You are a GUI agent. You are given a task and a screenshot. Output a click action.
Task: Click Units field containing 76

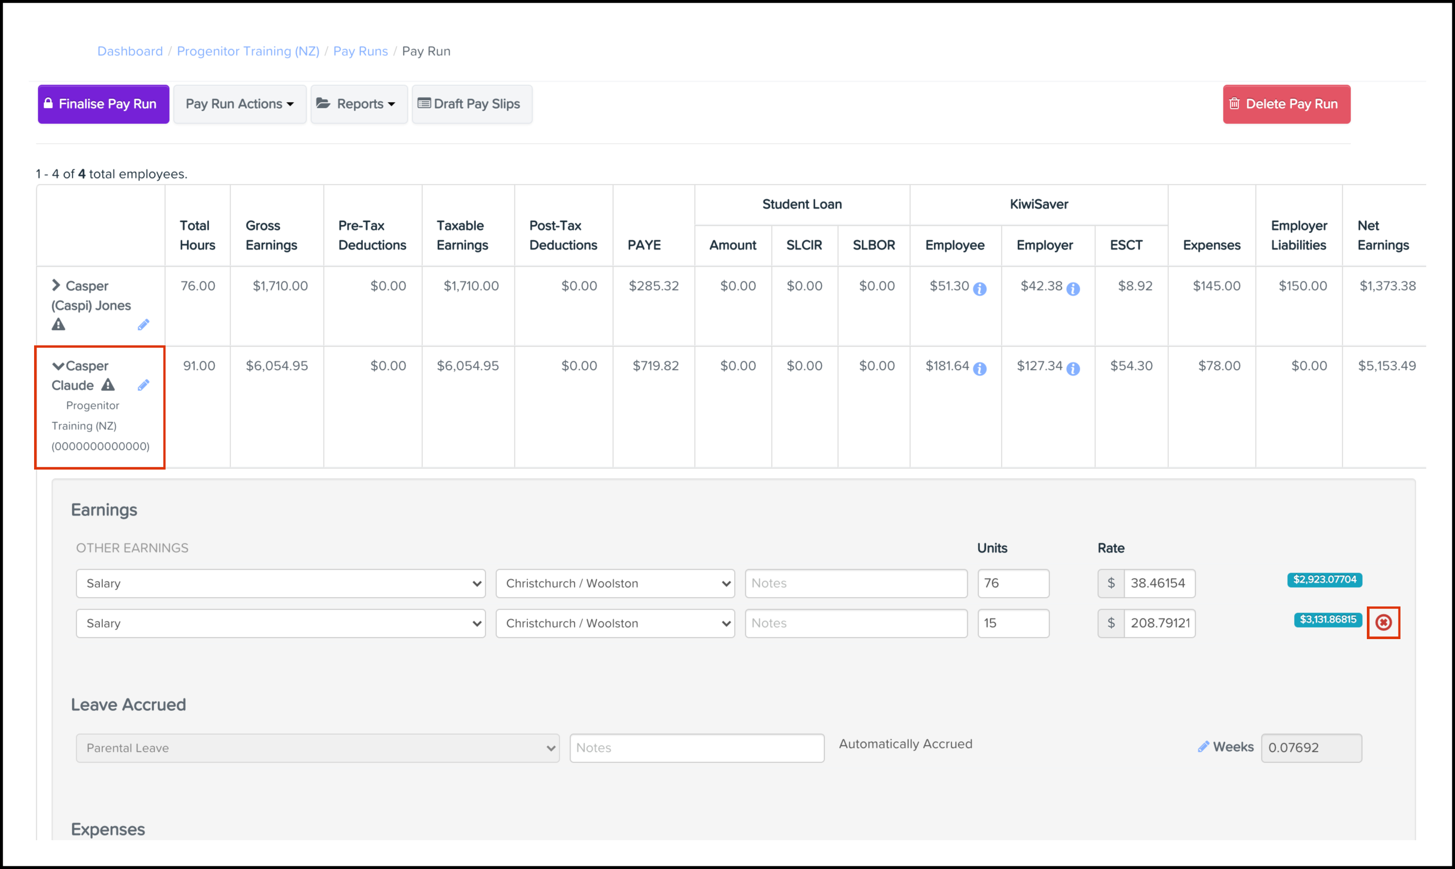pos(1012,583)
